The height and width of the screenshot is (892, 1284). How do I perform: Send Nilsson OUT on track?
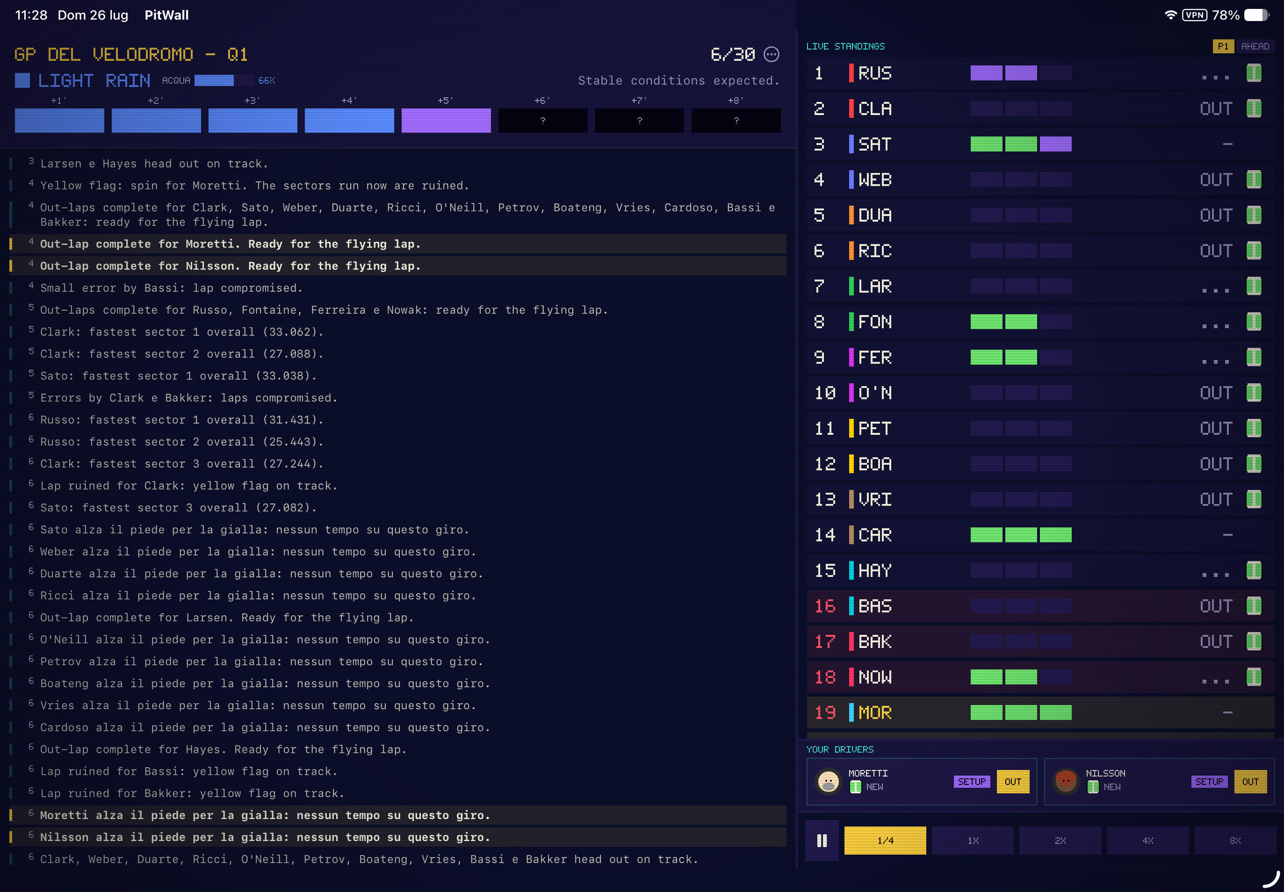1250,781
